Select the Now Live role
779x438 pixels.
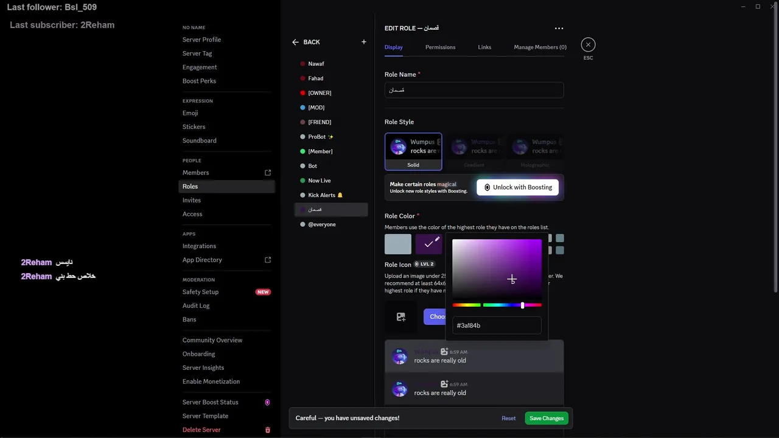331,181
